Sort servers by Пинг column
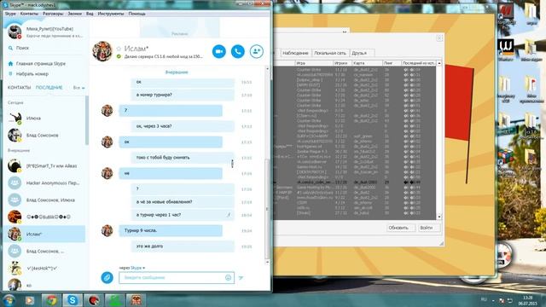Image resolution: width=546 pixels, height=307 pixels. point(392,63)
